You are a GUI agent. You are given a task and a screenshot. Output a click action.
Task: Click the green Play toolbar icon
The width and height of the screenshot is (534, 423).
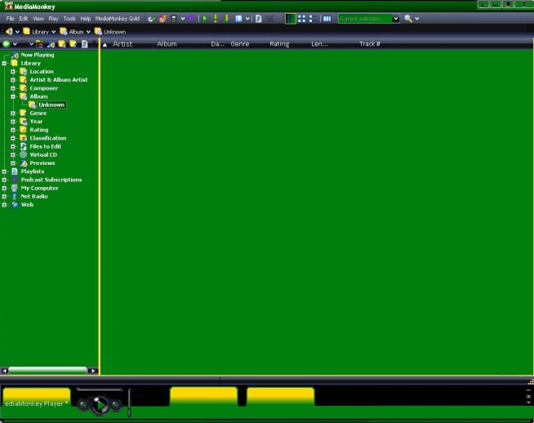point(205,19)
